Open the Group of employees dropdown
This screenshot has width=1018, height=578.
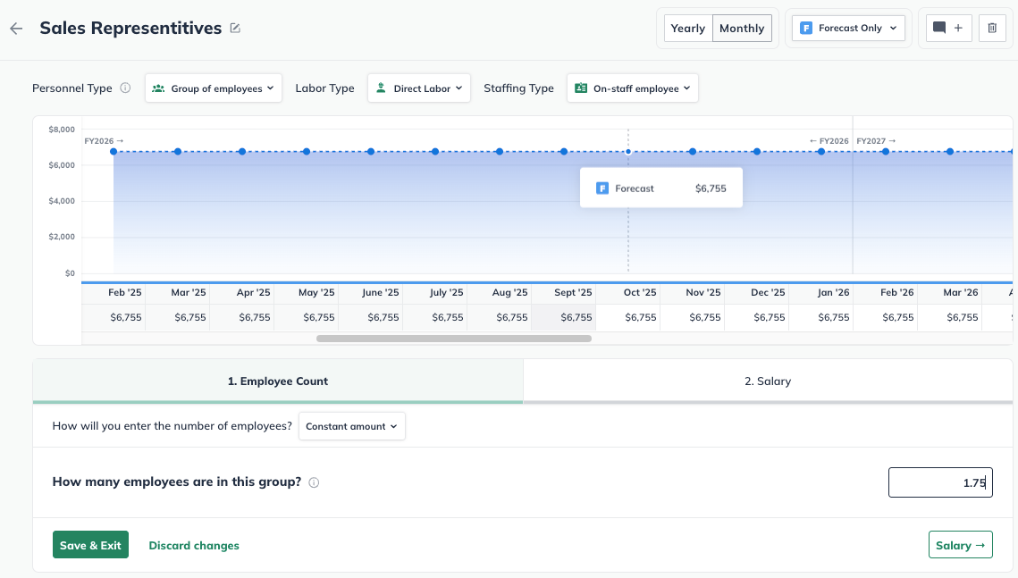point(214,88)
